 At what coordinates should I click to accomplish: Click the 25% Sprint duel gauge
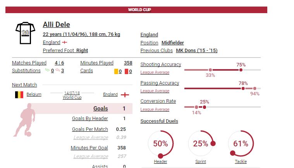click(201, 144)
